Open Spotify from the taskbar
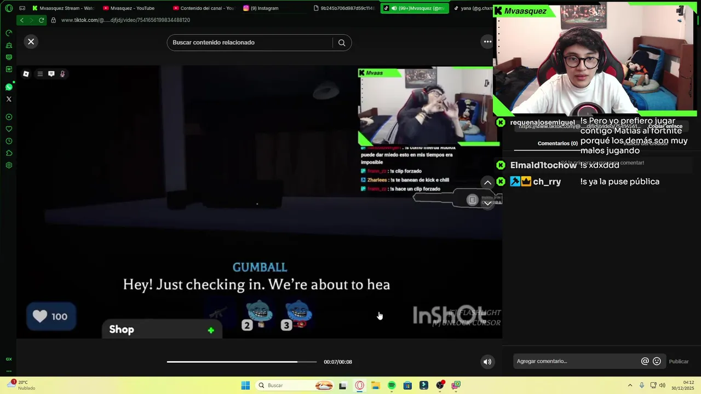Screen dimensions: 701x394 392,385
